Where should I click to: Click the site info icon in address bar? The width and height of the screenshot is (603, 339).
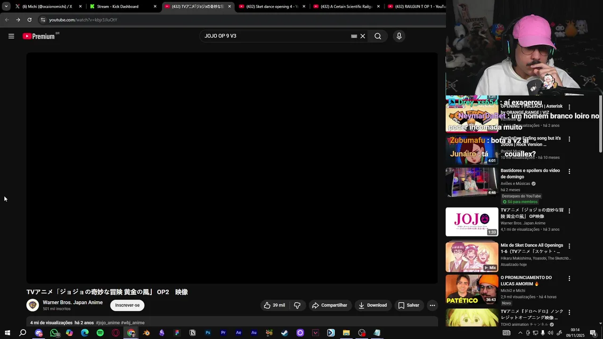point(43,20)
